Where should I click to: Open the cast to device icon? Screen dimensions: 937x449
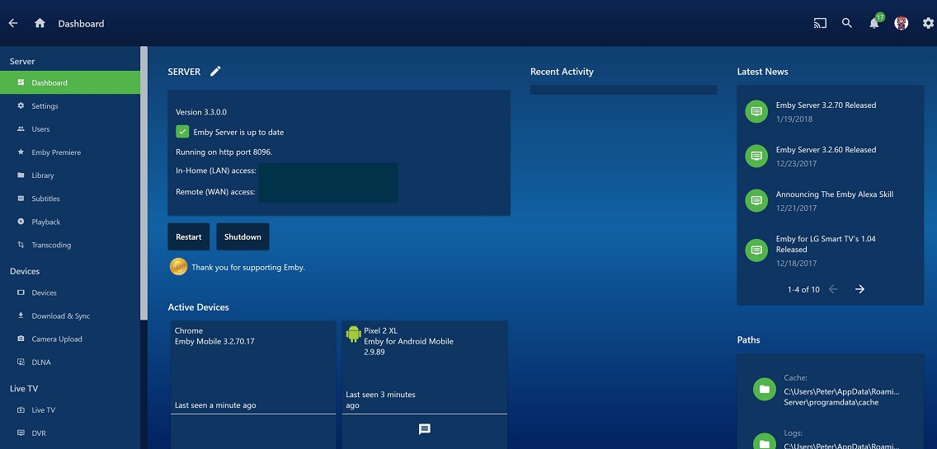(x=820, y=24)
